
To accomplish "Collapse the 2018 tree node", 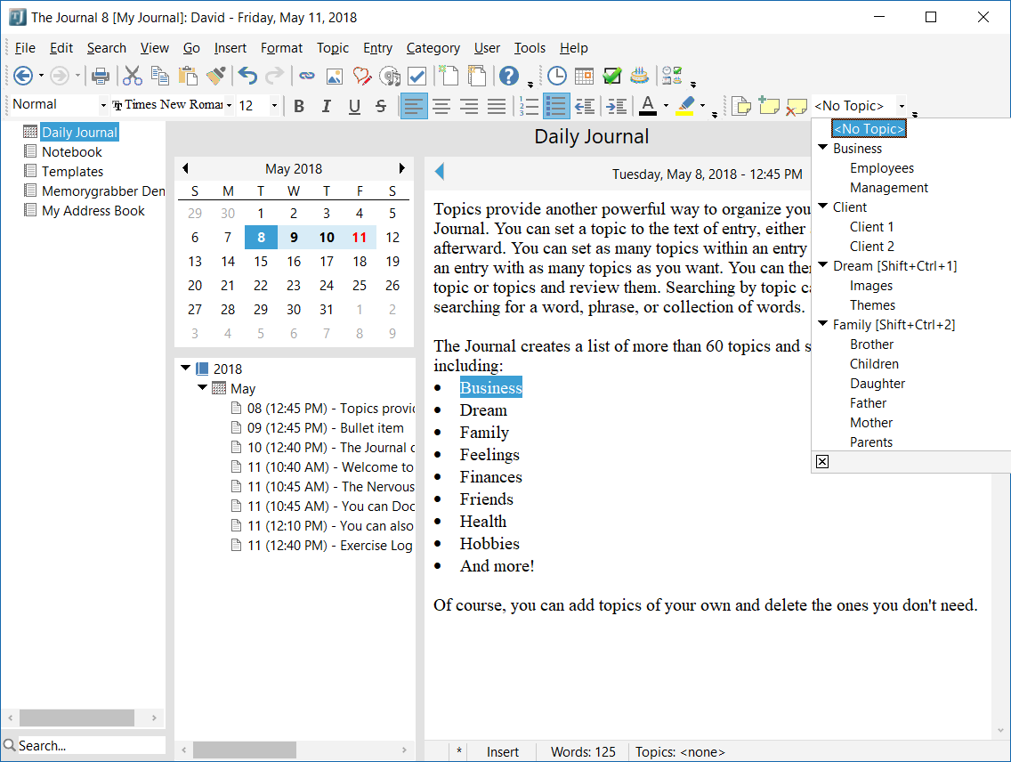I will tap(186, 368).
